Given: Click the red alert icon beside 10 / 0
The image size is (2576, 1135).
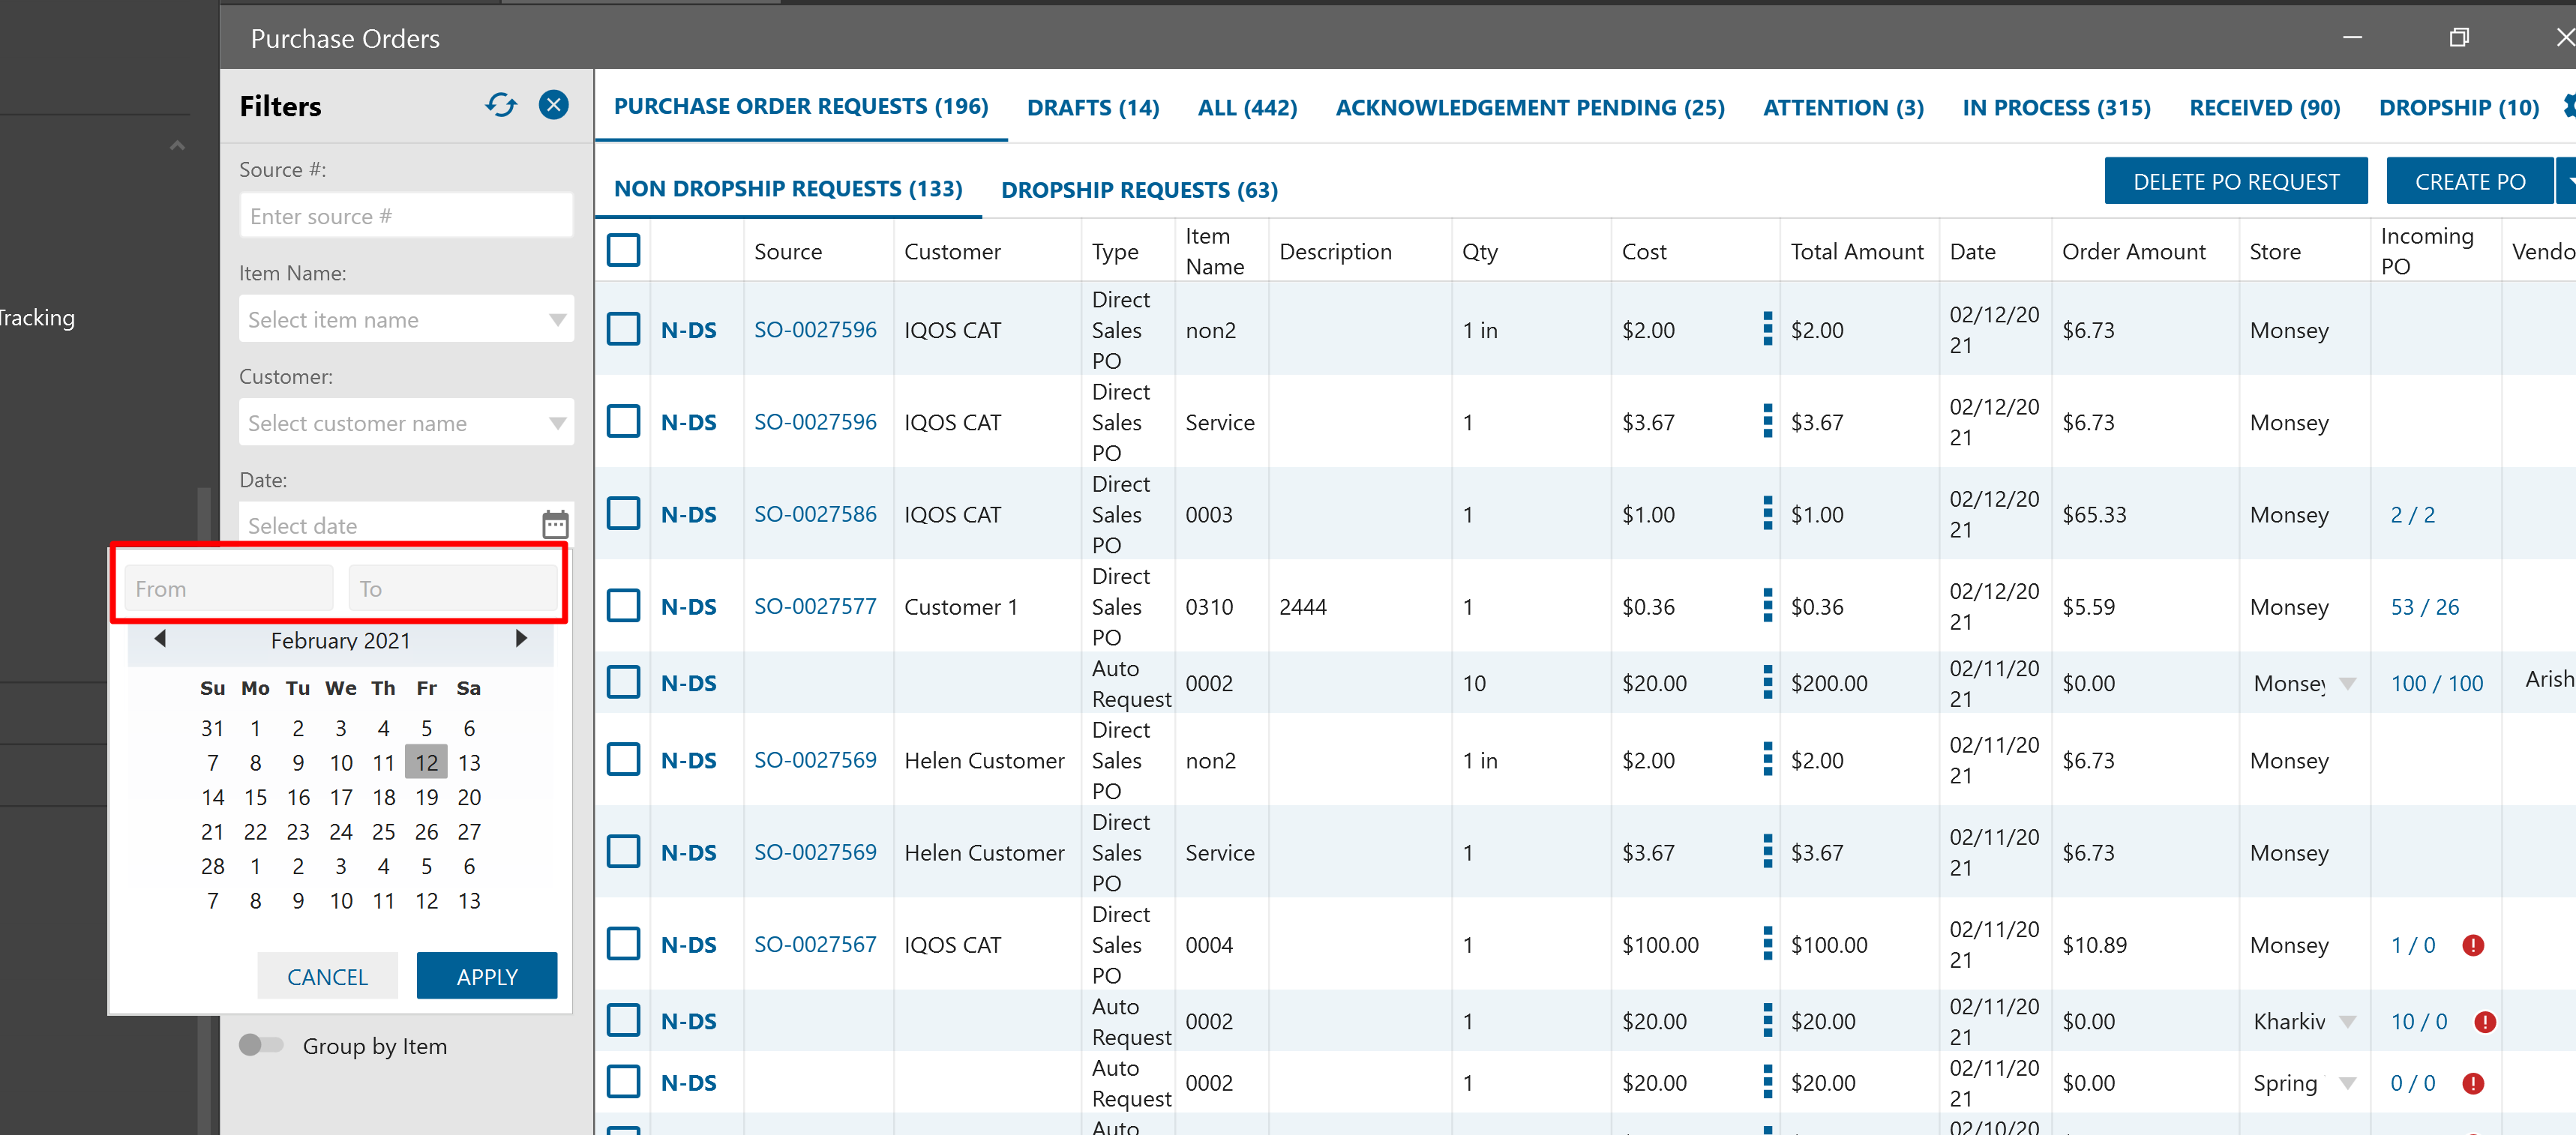Looking at the screenshot, I should pos(2484,1021).
